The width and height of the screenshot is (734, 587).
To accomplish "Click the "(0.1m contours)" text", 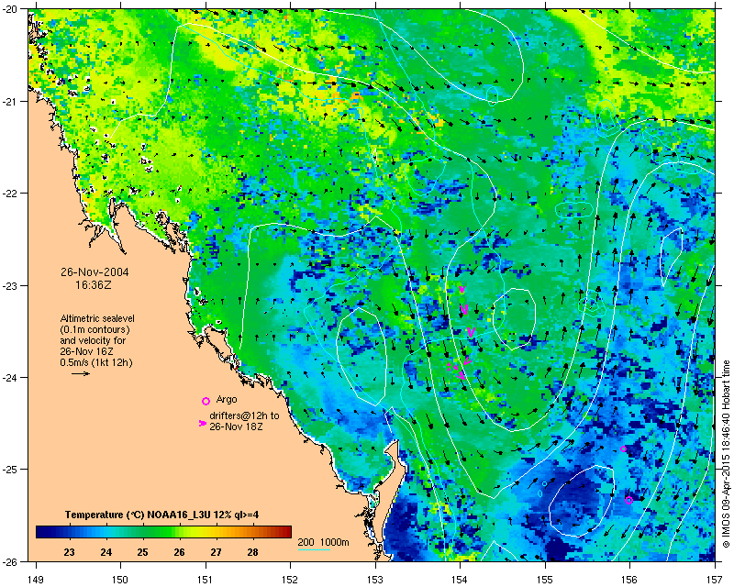I will (x=95, y=329).
